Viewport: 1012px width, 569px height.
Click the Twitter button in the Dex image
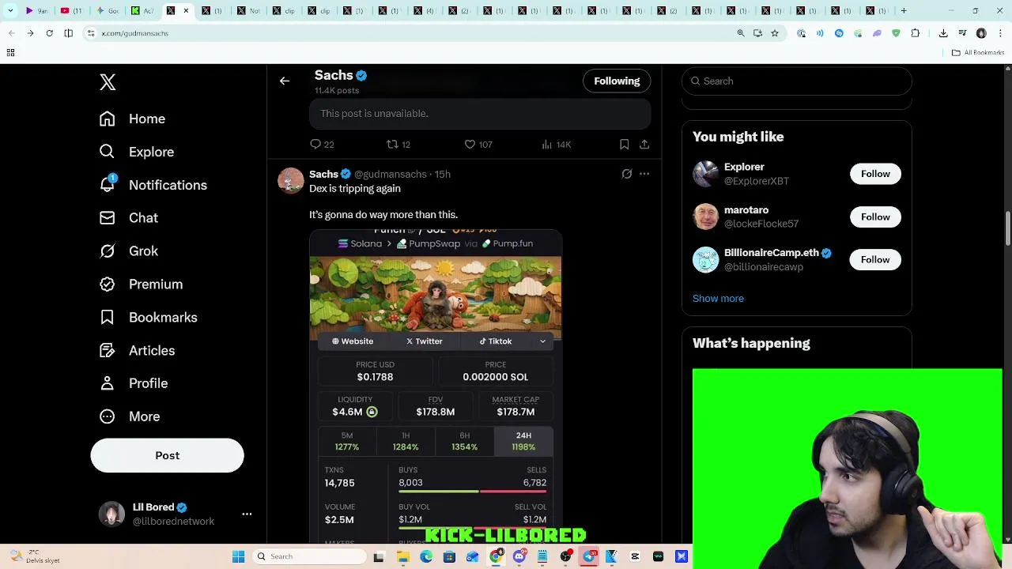point(425,341)
